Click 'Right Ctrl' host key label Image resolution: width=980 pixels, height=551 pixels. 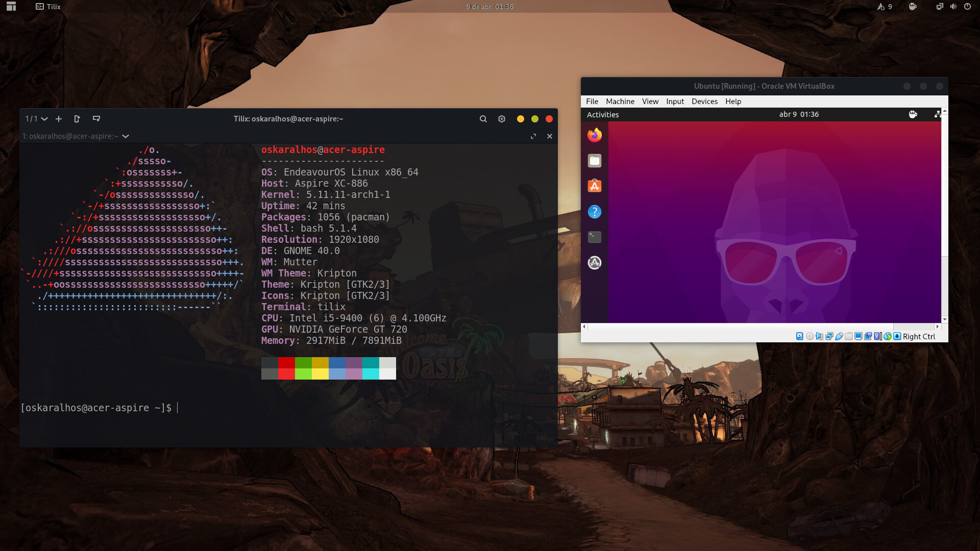919,336
